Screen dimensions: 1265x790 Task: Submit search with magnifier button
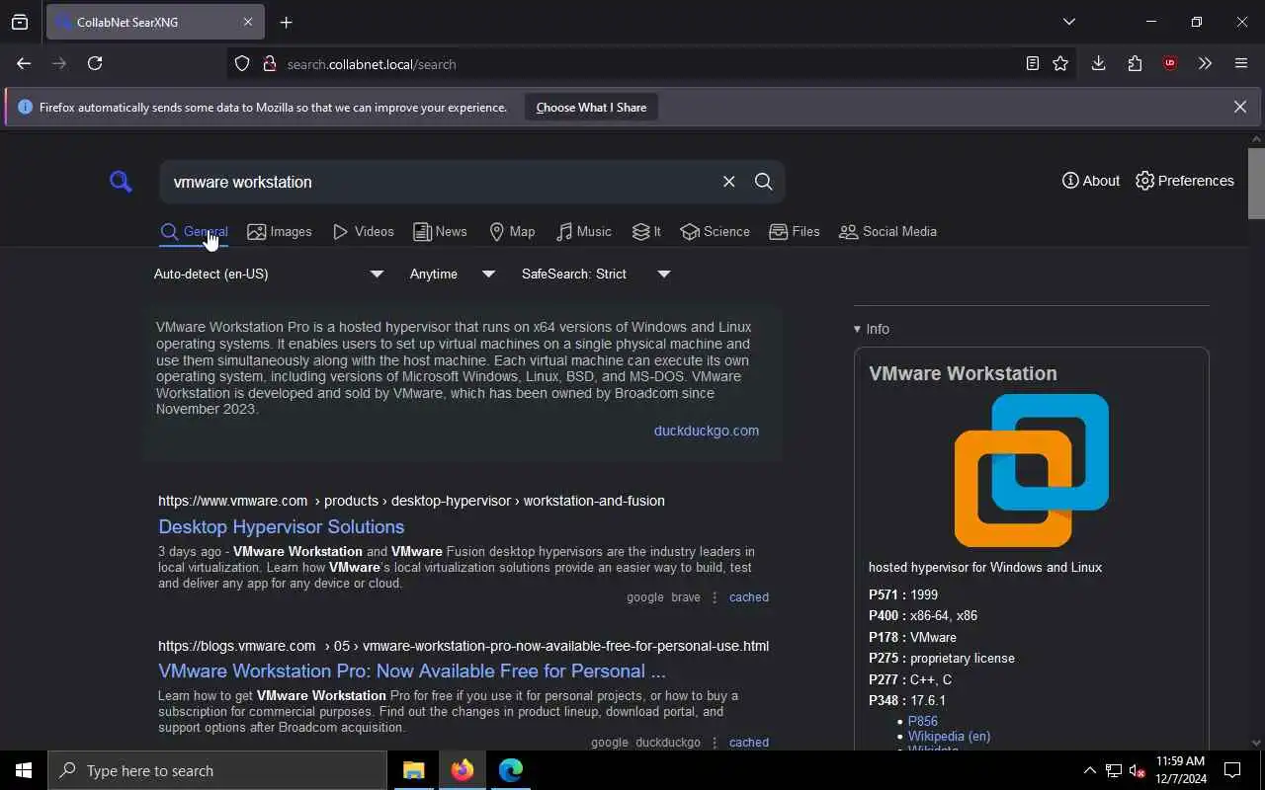[764, 182]
